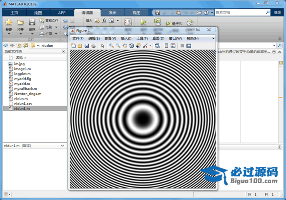Viewport: 286px width, 200px height.
Task: Sort files by the Name (名称) column header
Action: coord(19,58)
